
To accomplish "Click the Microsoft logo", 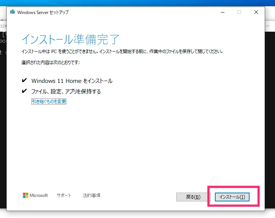I will tap(35, 196).
